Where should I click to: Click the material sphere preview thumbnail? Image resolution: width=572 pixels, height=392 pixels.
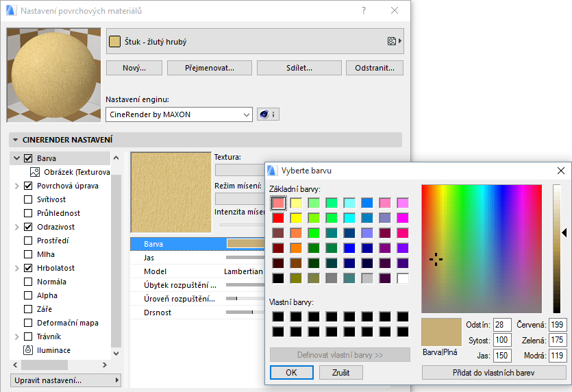click(54, 75)
